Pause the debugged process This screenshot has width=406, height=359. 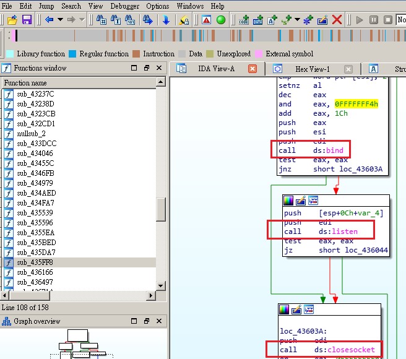click(374, 20)
